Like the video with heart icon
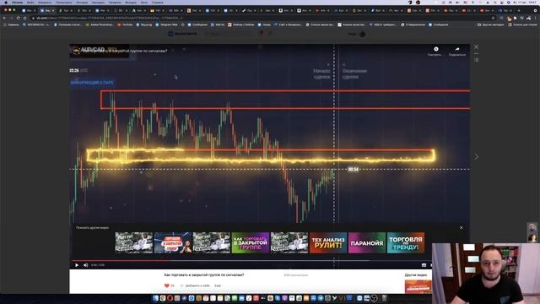This screenshot has height=304, width=540. click(x=167, y=285)
